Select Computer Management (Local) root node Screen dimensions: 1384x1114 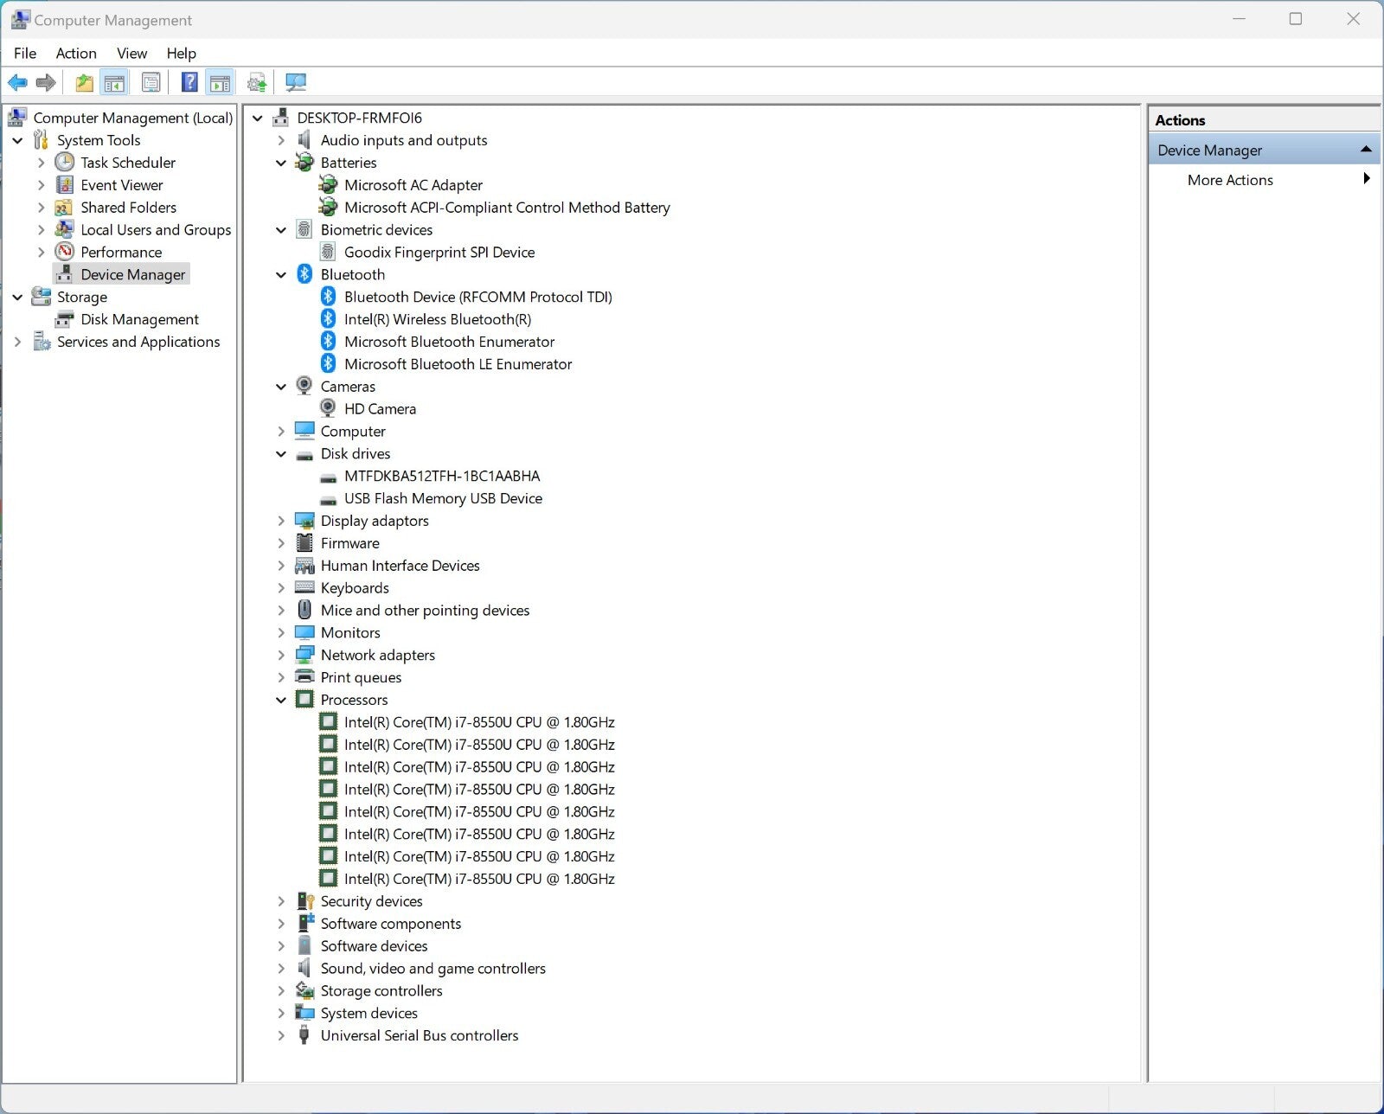[132, 118]
